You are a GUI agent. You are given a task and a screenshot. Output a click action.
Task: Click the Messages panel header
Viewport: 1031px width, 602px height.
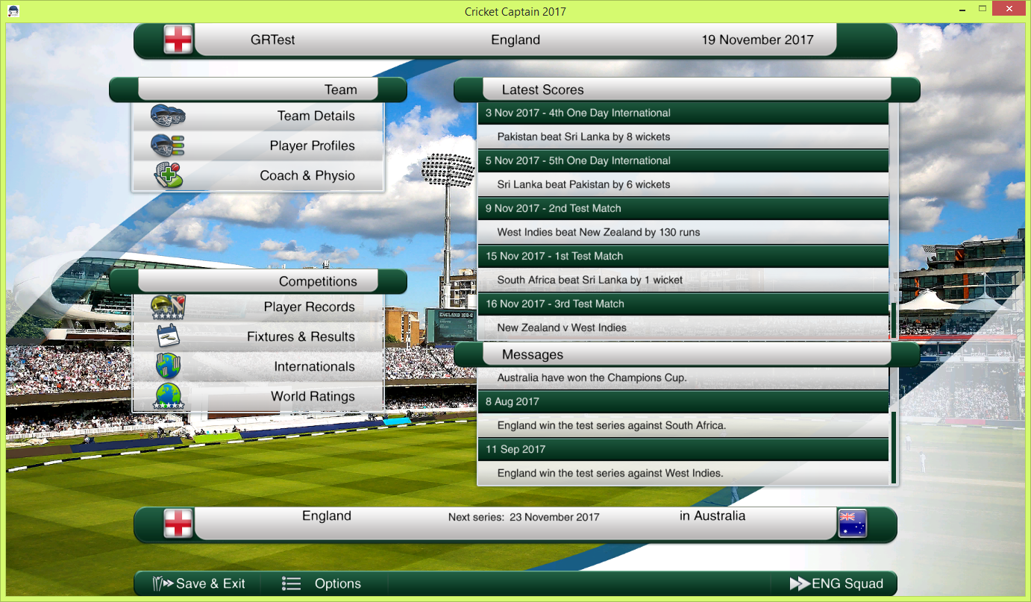[686, 354]
